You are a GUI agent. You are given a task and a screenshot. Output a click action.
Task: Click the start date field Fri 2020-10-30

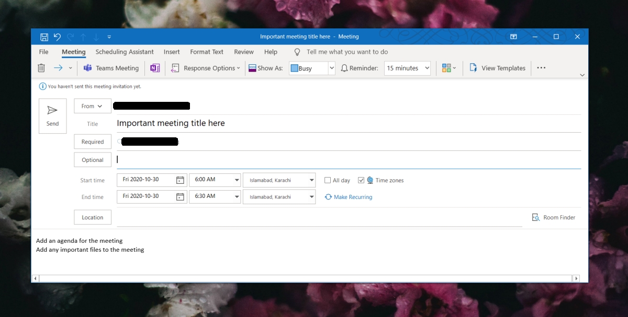pyautogui.click(x=145, y=180)
